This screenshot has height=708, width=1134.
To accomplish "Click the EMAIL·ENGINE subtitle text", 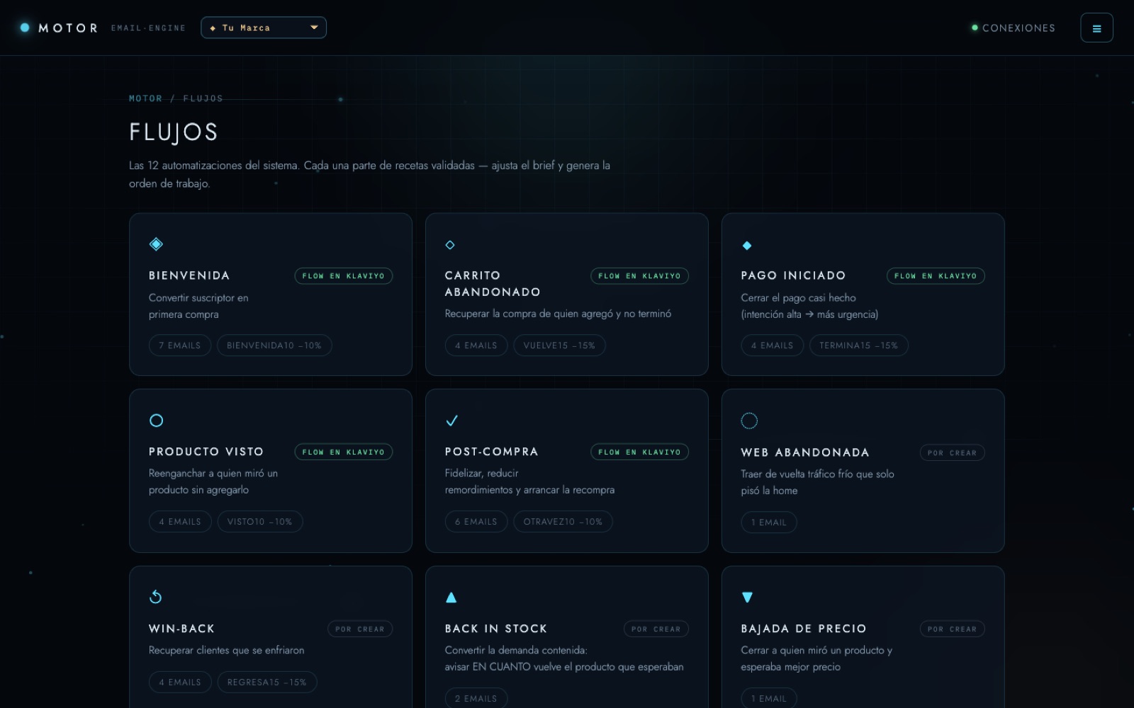I will pyautogui.click(x=148, y=28).
